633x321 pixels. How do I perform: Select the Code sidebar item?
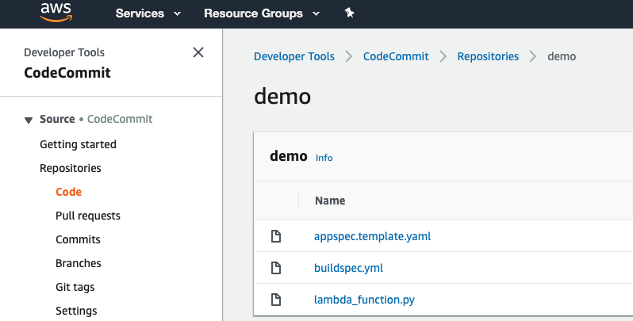pos(69,192)
